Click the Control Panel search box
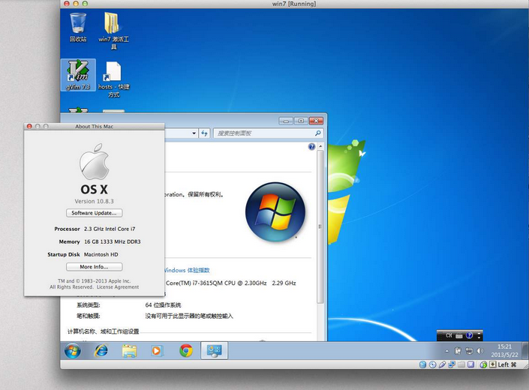This screenshot has height=390, width=529. point(263,133)
